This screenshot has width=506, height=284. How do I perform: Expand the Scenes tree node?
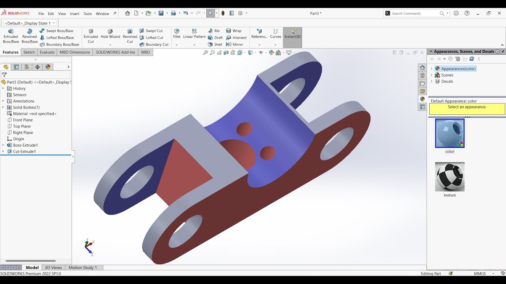[431, 75]
